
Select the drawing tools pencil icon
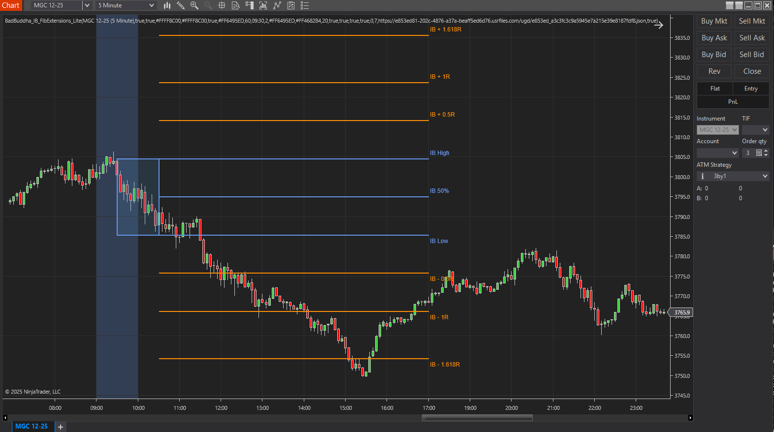click(x=181, y=5)
